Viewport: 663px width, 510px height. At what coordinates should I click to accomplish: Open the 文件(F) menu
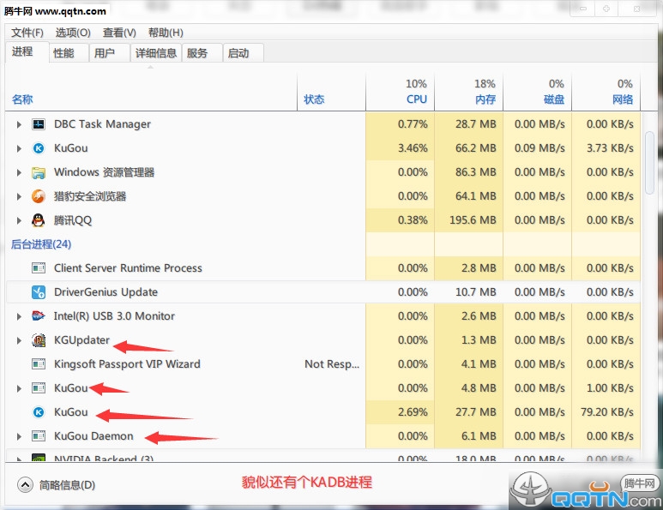[x=27, y=33]
